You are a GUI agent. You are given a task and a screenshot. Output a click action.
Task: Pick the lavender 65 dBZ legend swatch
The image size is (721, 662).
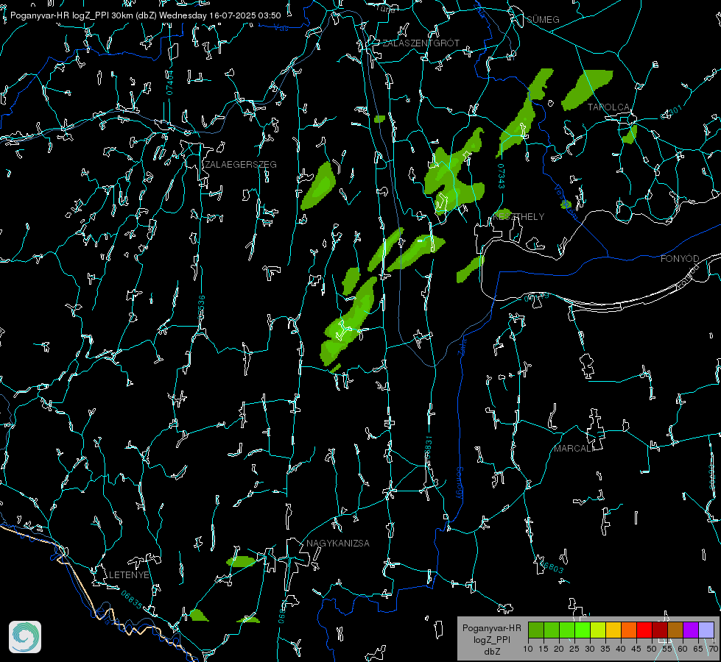point(706,630)
